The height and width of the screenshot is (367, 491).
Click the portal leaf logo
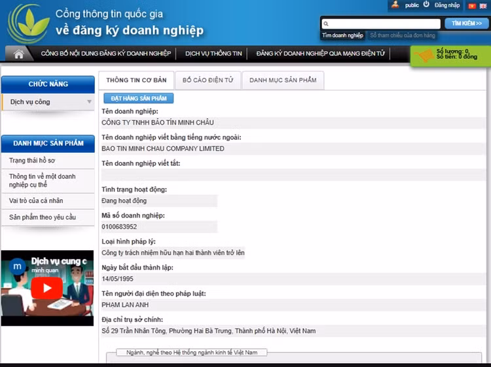[x=27, y=24]
